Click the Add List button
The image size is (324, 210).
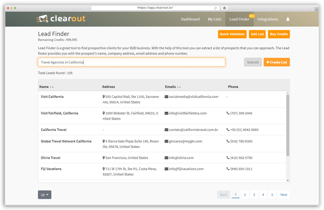pos(257,34)
